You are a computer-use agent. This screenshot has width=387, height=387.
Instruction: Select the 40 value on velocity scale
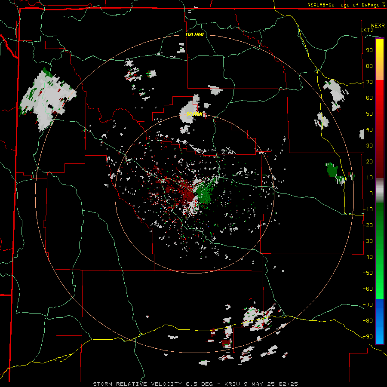coord(369,129)
